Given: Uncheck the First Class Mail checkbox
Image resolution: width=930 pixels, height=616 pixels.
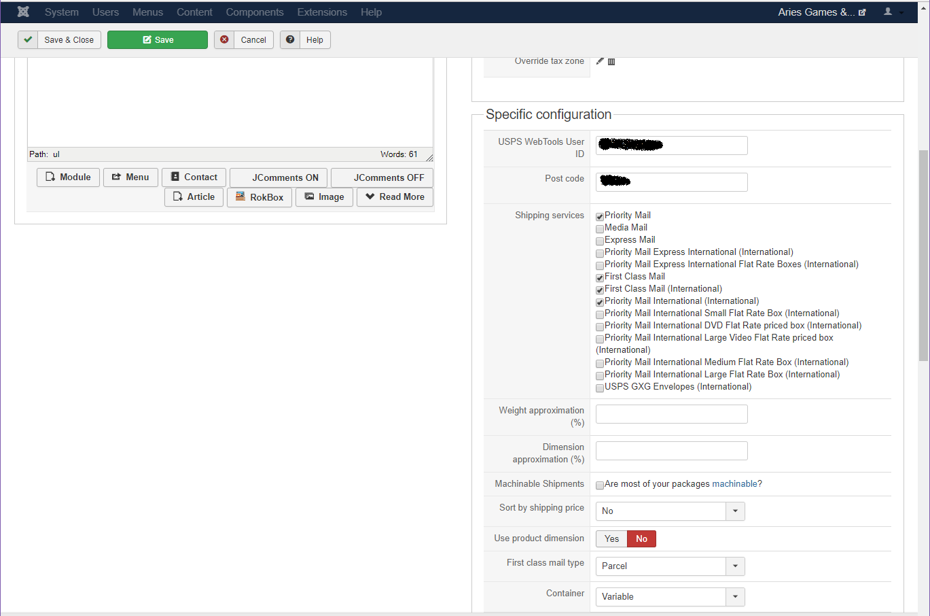Looking at the screenshot, I should click(x=600, y=278).
